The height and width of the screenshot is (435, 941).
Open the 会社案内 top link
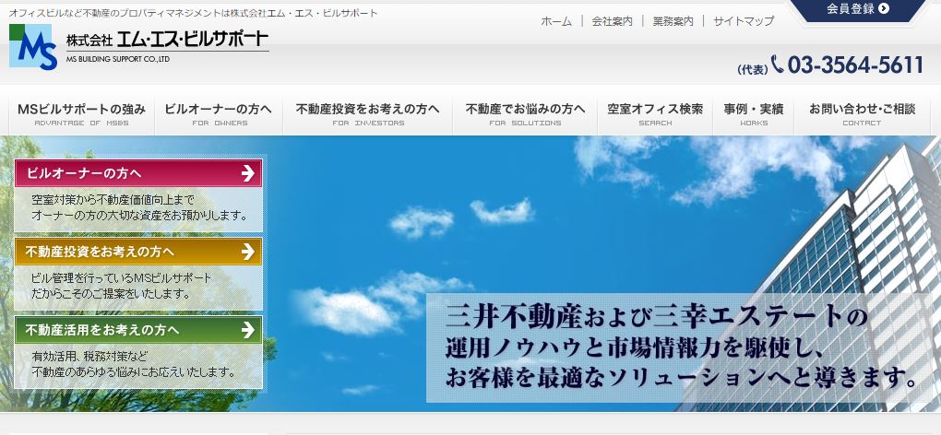click(x=613, y=21)
